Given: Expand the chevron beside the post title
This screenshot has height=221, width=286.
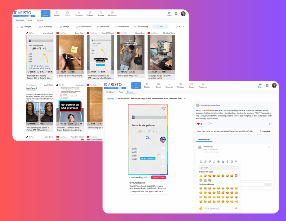Looking at the screenshot, I should click(185, 99).
